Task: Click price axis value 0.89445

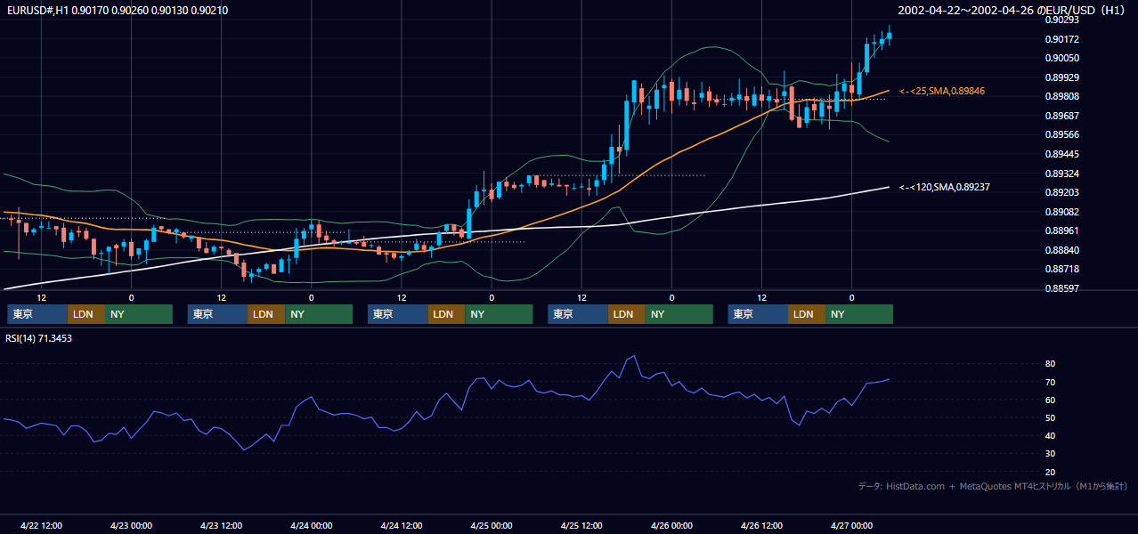Action: tap(1062, 154)
